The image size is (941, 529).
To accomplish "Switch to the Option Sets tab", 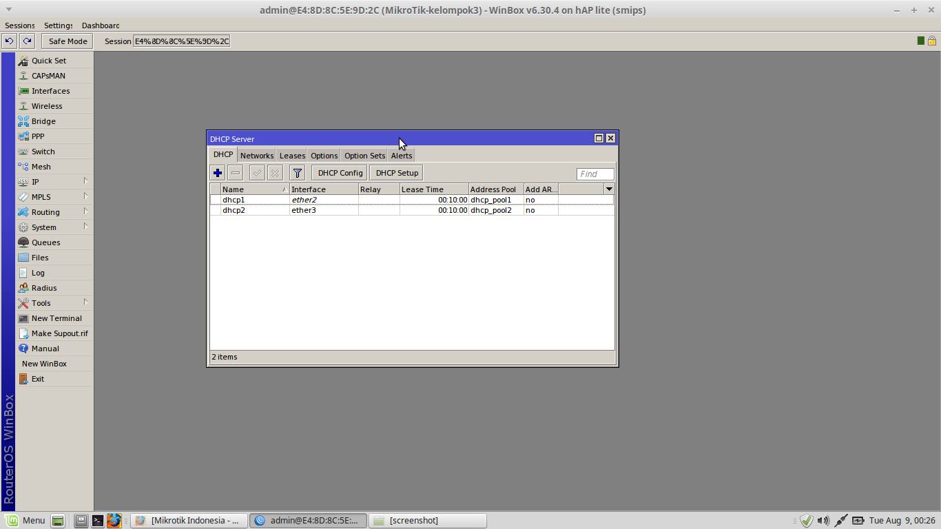I will [364, 156].
